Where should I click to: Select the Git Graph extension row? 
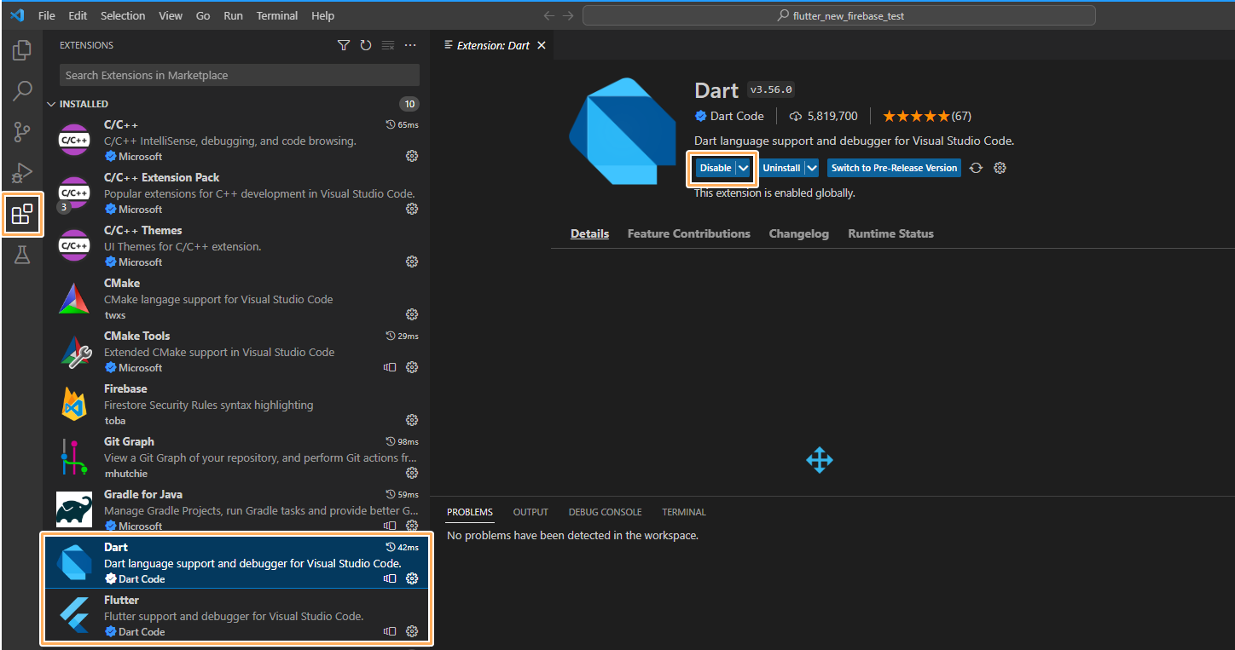click(x=238, y=457)
